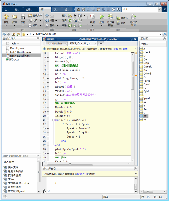Switch to the Untitled.m editor tab
This screenshot has width=169, height=201.
(x=55, y=44)
